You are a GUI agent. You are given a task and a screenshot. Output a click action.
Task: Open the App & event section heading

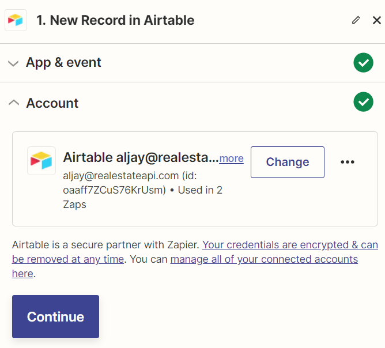[x=63, y=62]
